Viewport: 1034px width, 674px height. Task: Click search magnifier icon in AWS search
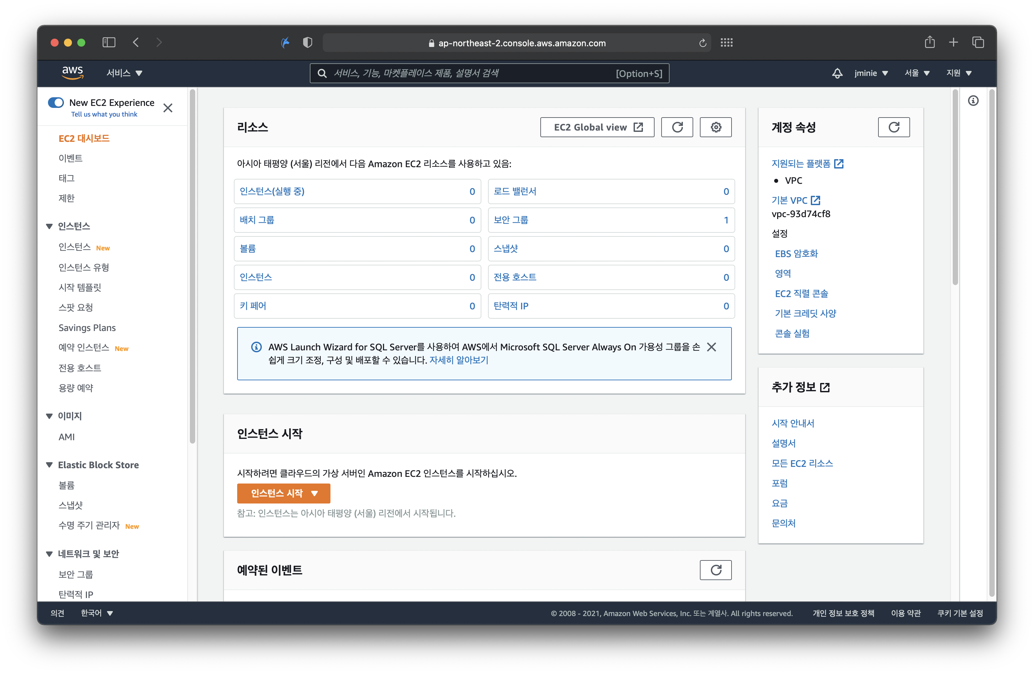click(322, 73)
